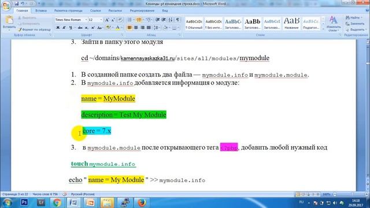The height and width of the screenshot is (208, 370).
Task: Open Photoshop from the taskbar
Action: (x=24, y=202)
